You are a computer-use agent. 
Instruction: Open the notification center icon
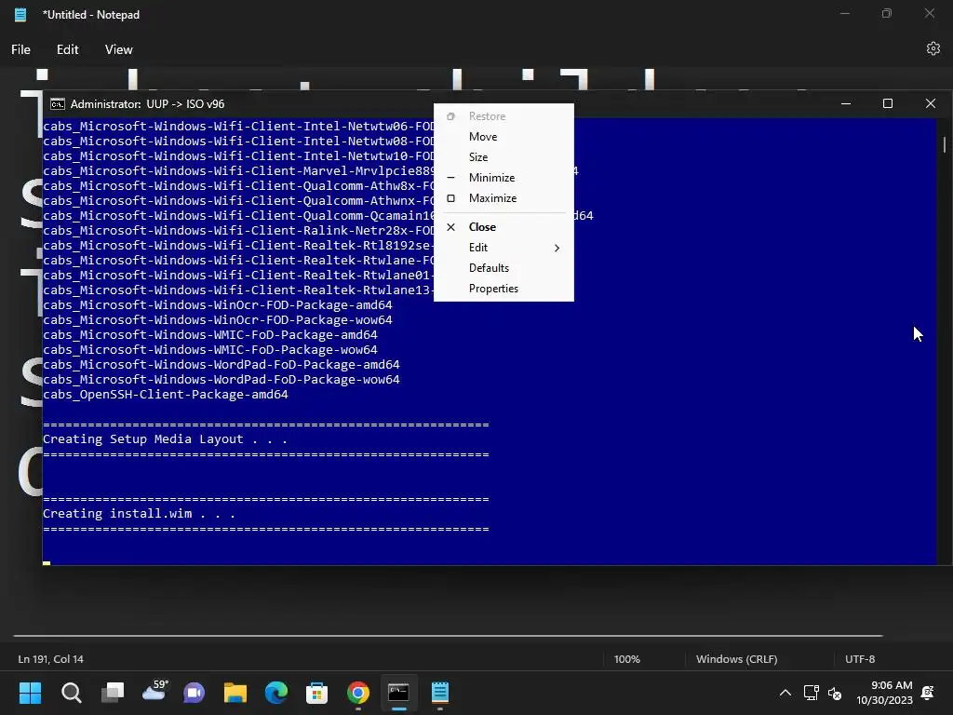pos(928,693)
